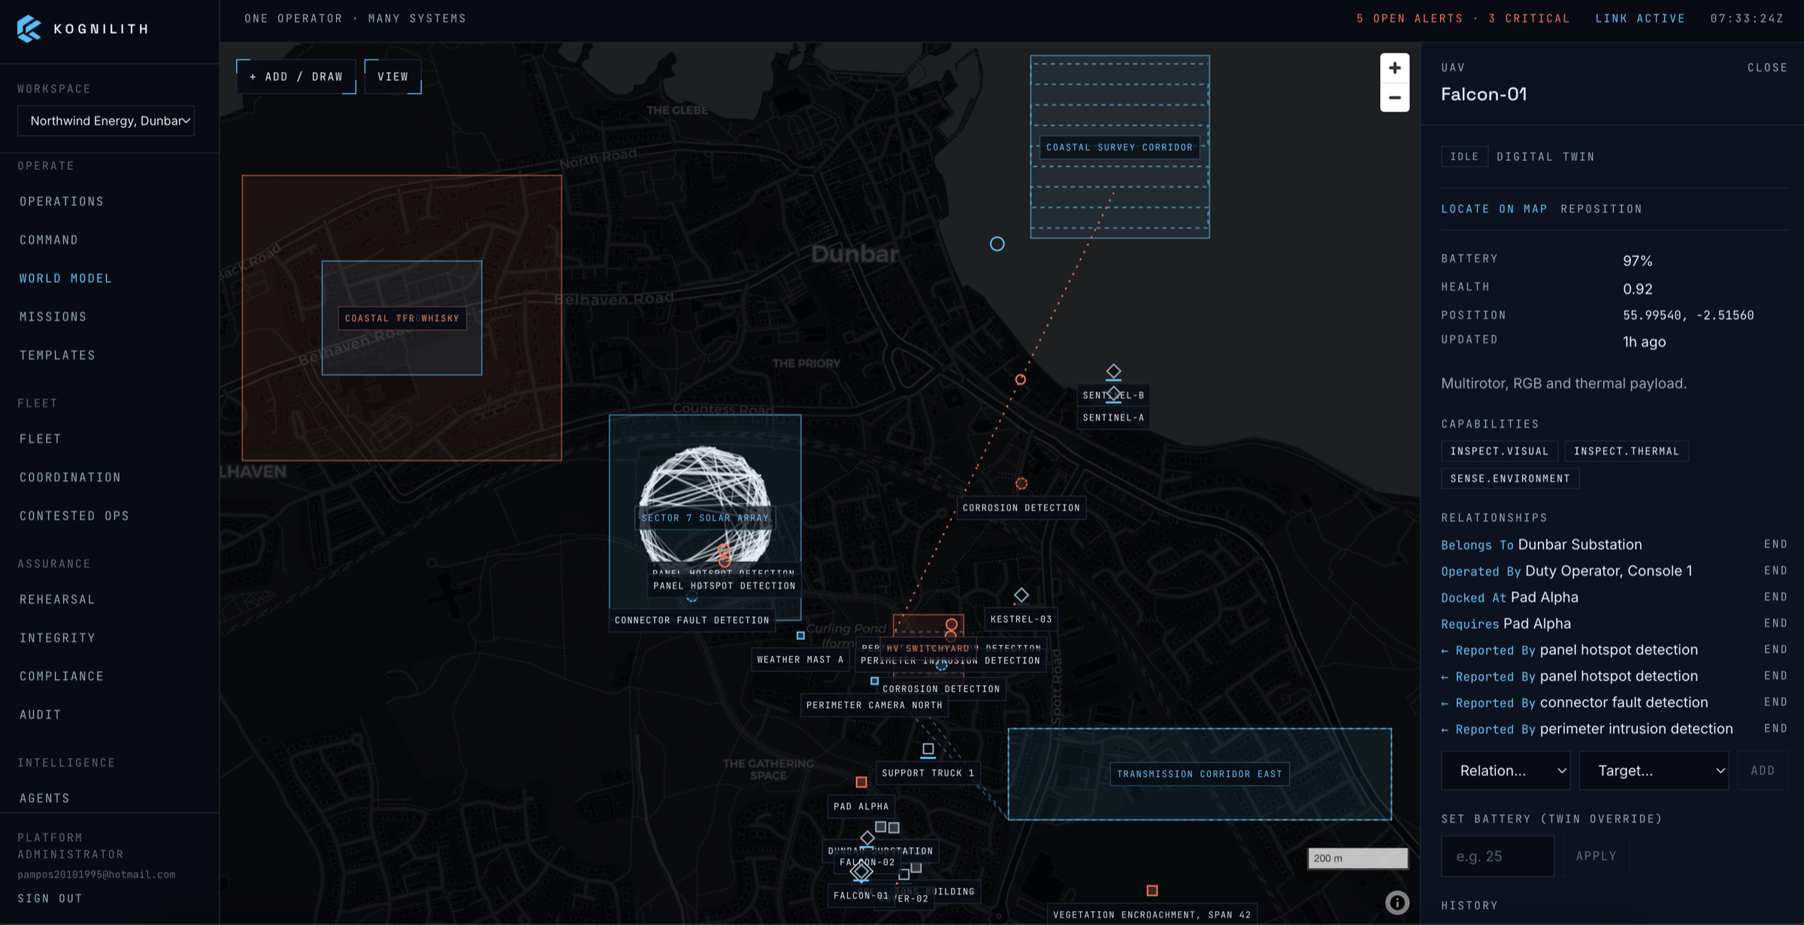The height and width of the screenshot is (925, 1804).
Task: Select the Weather Mast A marker
Action: pos(801,636)
